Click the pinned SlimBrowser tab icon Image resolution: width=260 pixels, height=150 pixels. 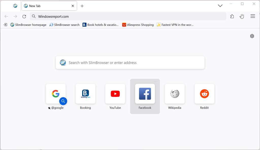click(x=15, y=6)
